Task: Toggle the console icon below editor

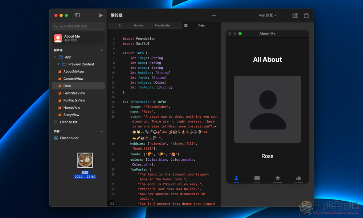Action: (112, 203)
